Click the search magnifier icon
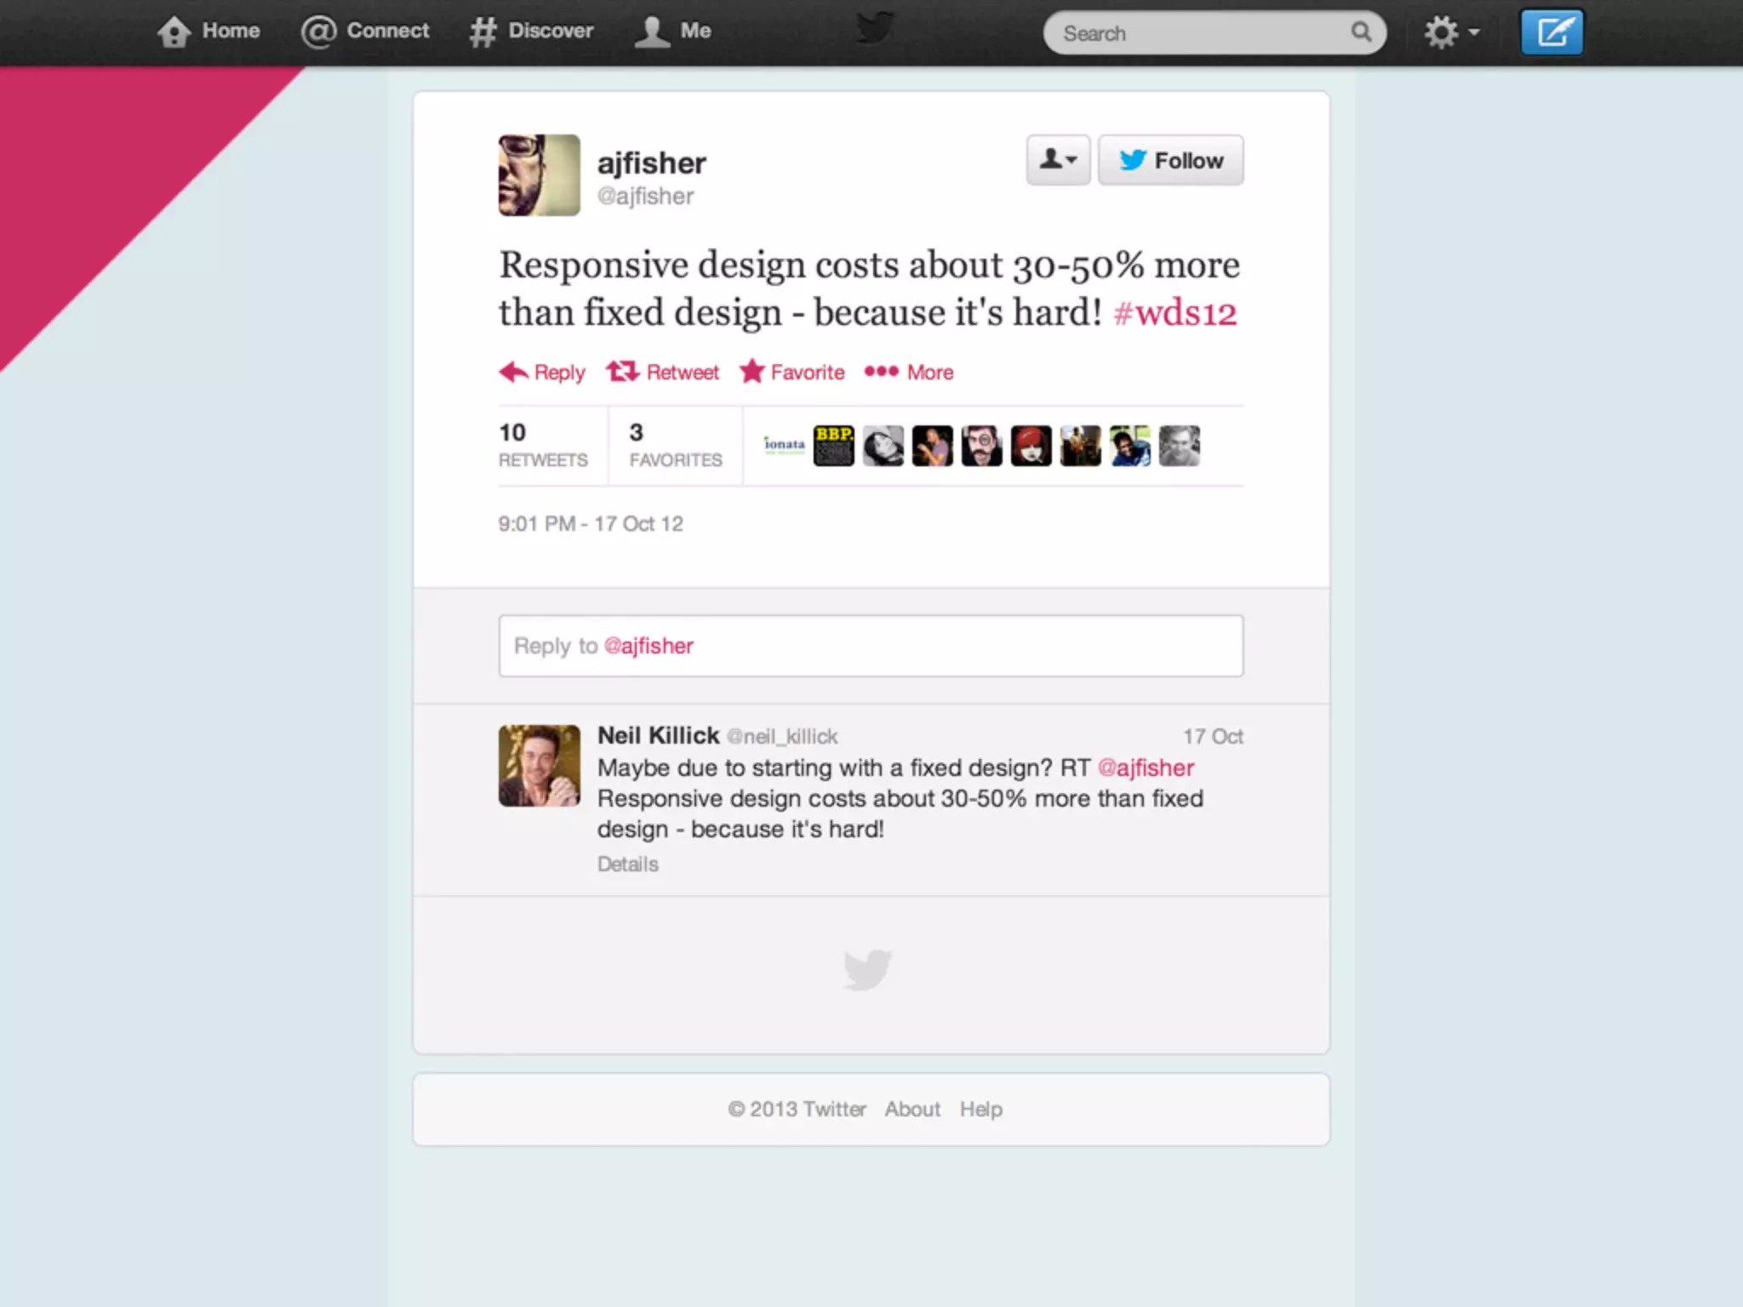This screenshot has width=1743, height=1307. [1360, 32]
